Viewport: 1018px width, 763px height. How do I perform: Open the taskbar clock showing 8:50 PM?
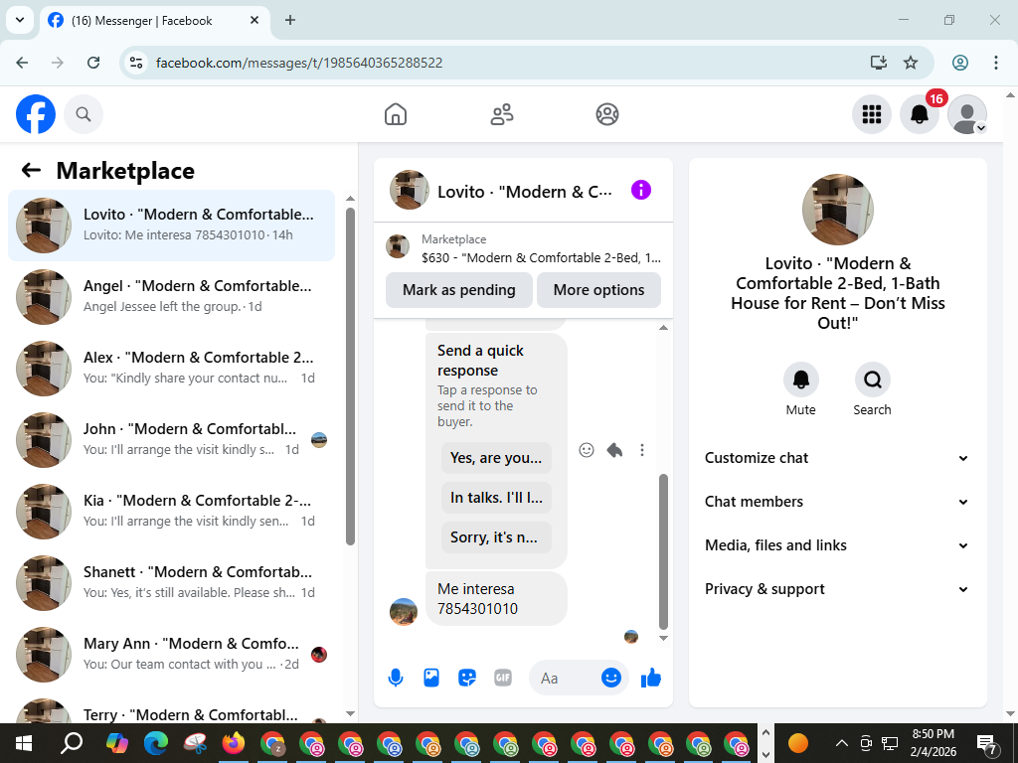point(933,743)
